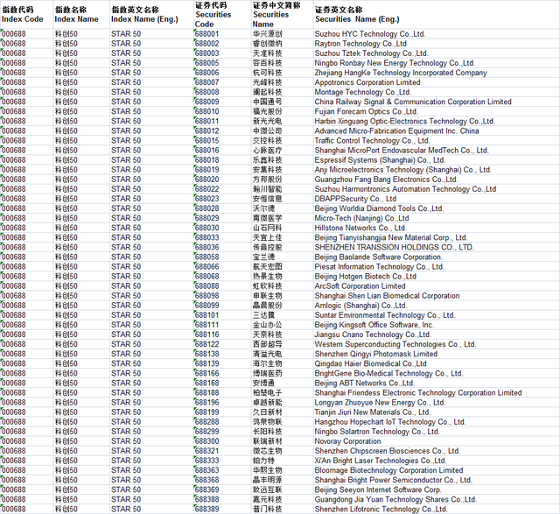Select cell Advanced Micro-Fabrication Equipment Inc. China
Viewport: 560px width, 514px height.
click(436, 130)
